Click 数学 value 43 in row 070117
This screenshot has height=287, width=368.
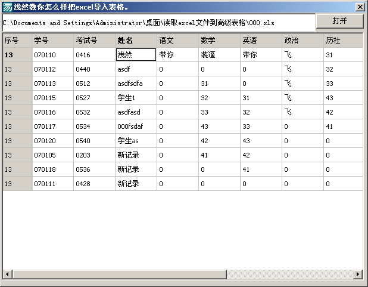[x=220, y=126]
